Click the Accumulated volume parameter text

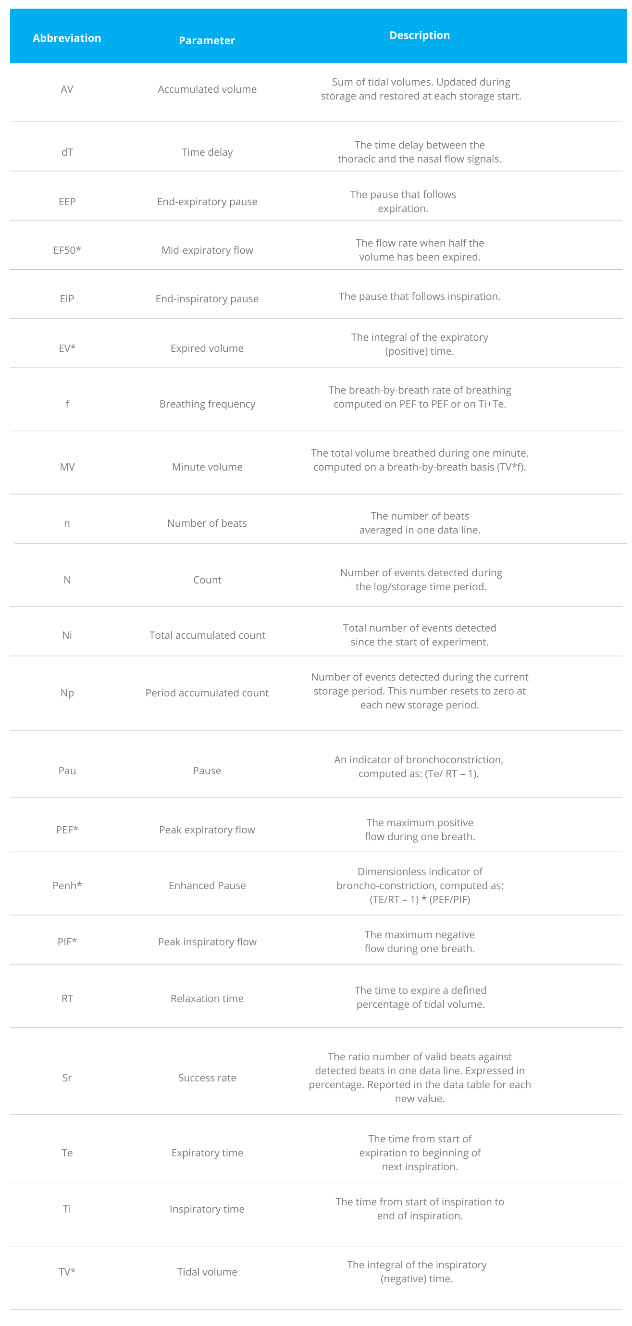click(207, 89)
